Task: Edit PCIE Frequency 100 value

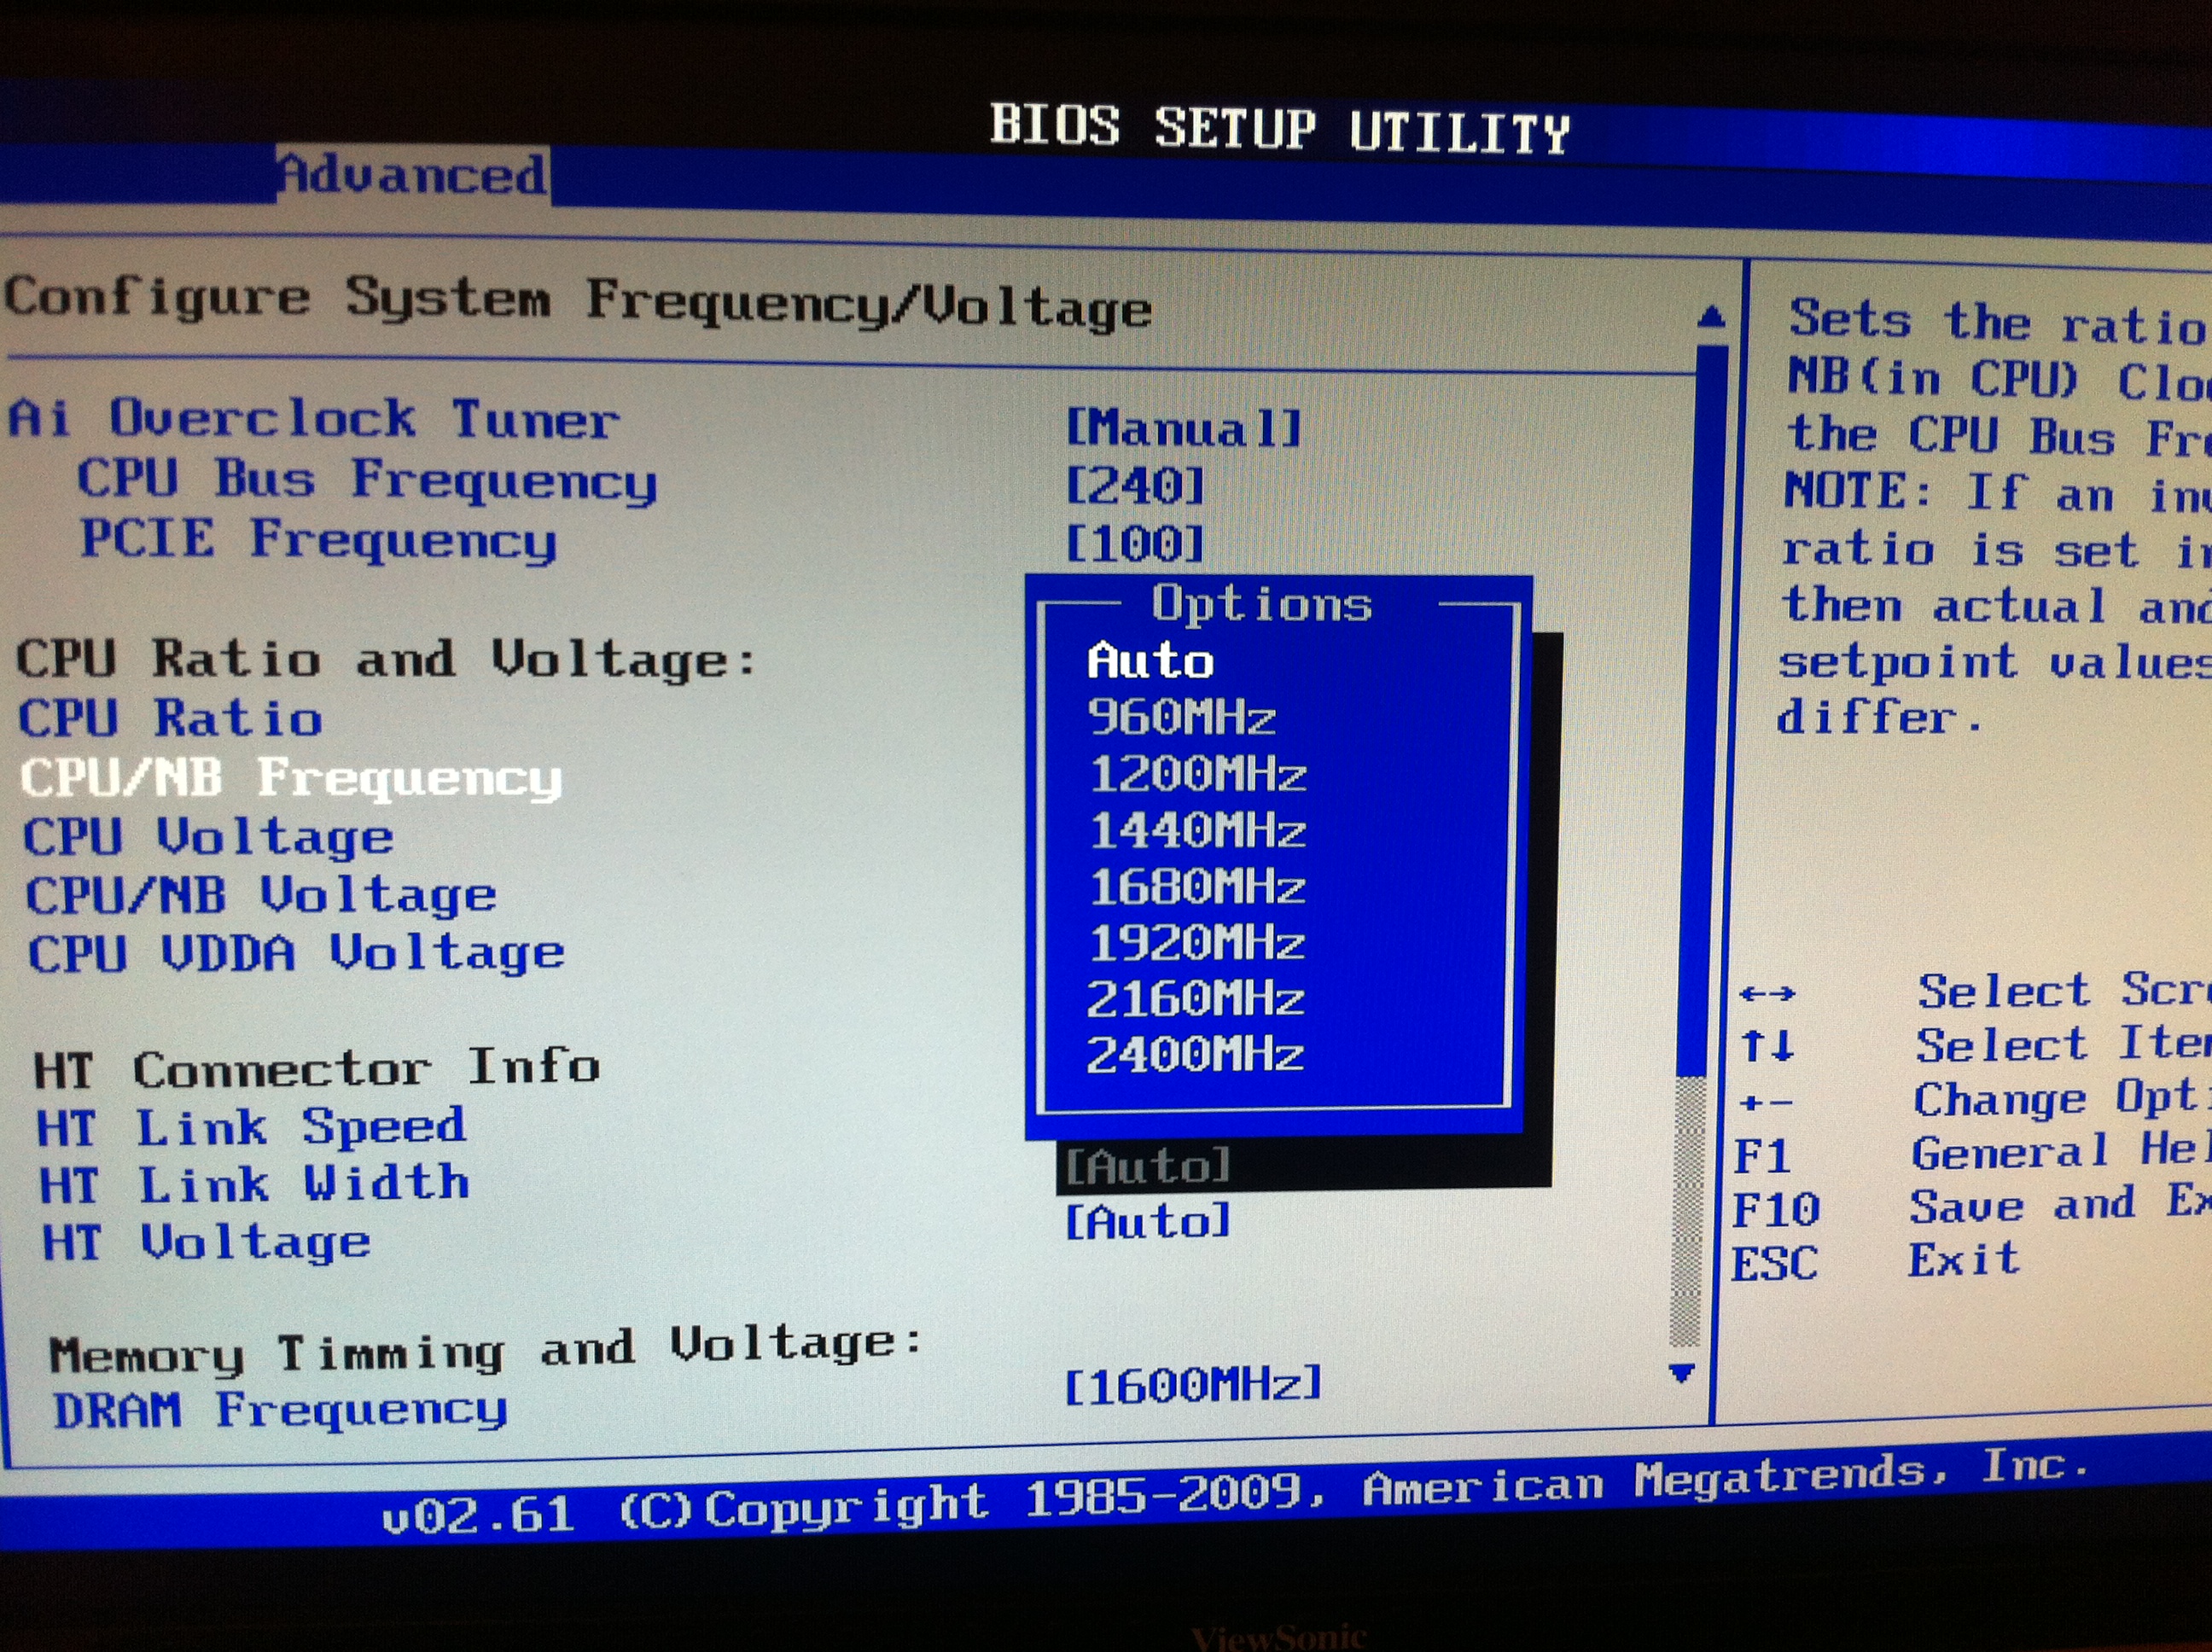Action: click(1135, 545)
